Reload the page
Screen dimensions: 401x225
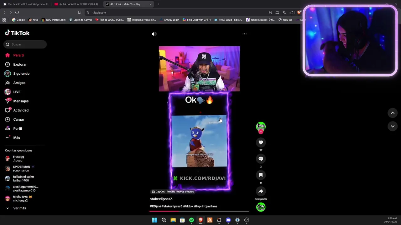(17, 12)
